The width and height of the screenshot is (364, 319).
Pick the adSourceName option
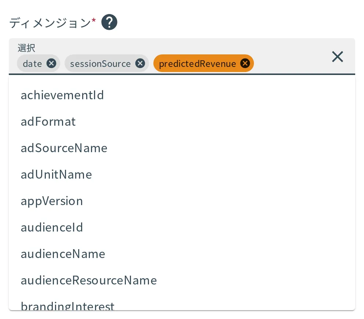(x=182, y=148)
